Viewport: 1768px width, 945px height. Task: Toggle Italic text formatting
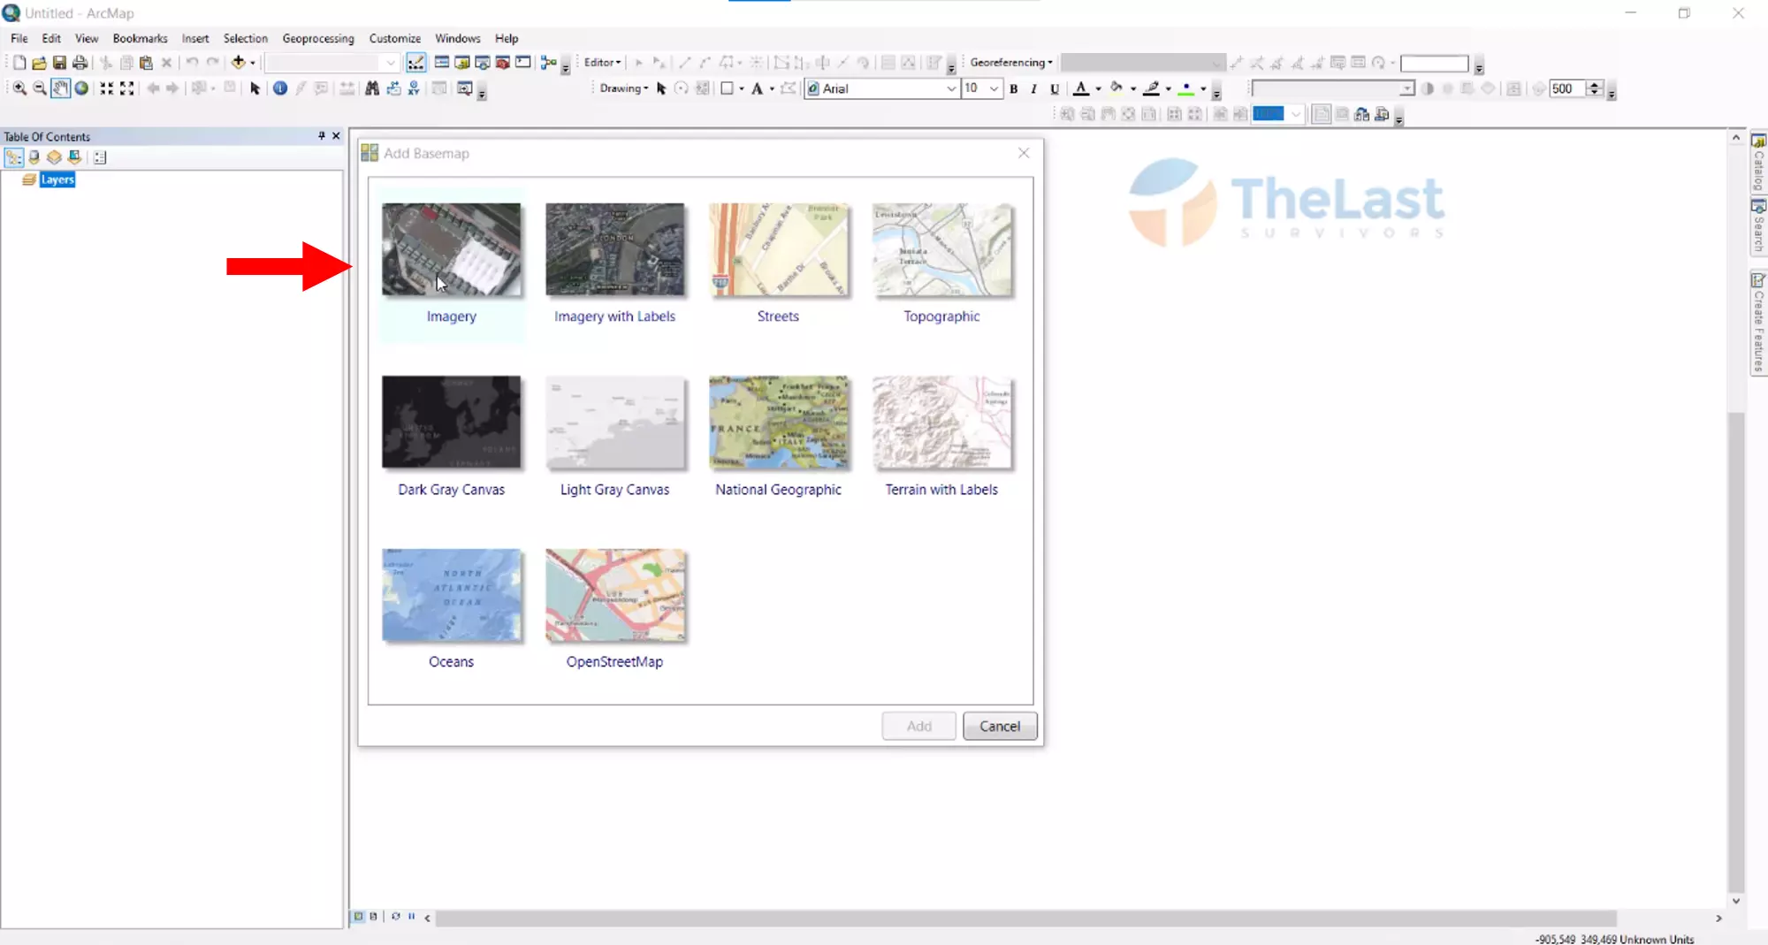[x=1033, y=88]
